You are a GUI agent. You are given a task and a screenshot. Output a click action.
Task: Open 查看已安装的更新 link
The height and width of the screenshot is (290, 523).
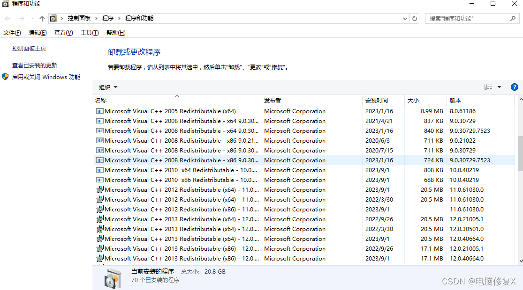35,65
